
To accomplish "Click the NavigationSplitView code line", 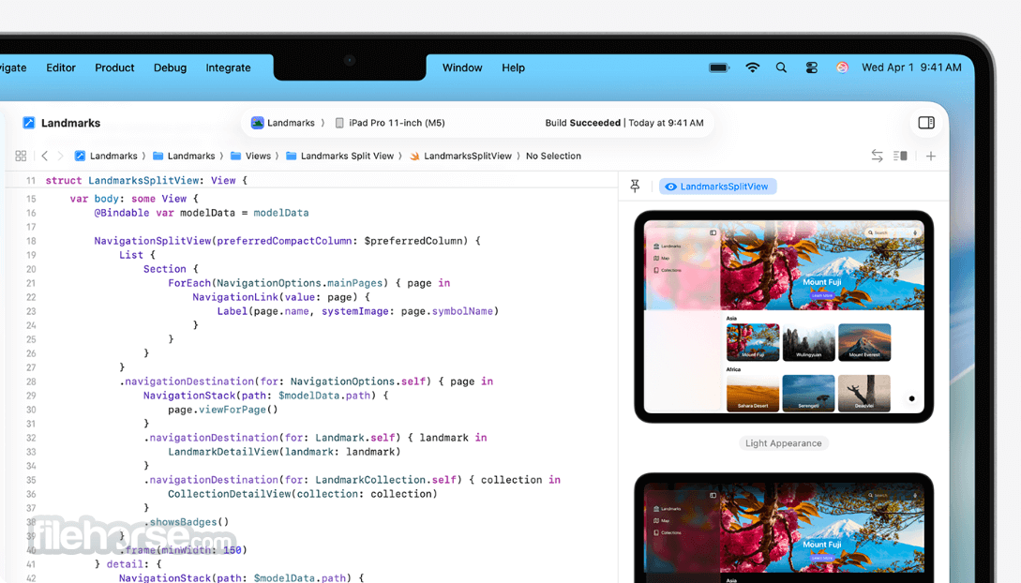I will 287,241.
